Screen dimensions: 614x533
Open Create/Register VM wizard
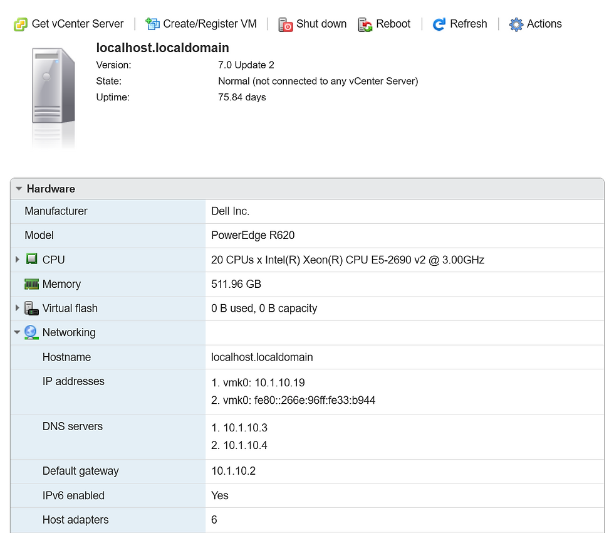(x=201, y=24)
